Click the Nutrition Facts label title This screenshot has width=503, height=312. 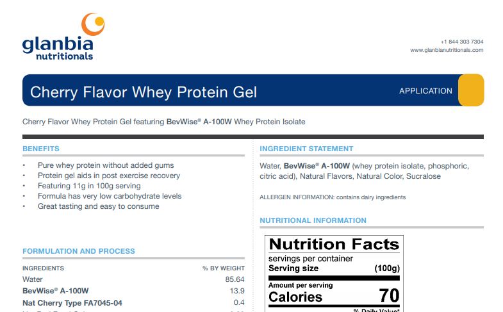334,244
